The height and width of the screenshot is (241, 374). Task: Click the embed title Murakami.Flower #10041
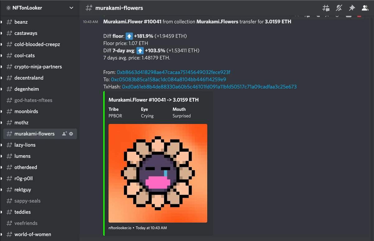[x=154, y=100]
